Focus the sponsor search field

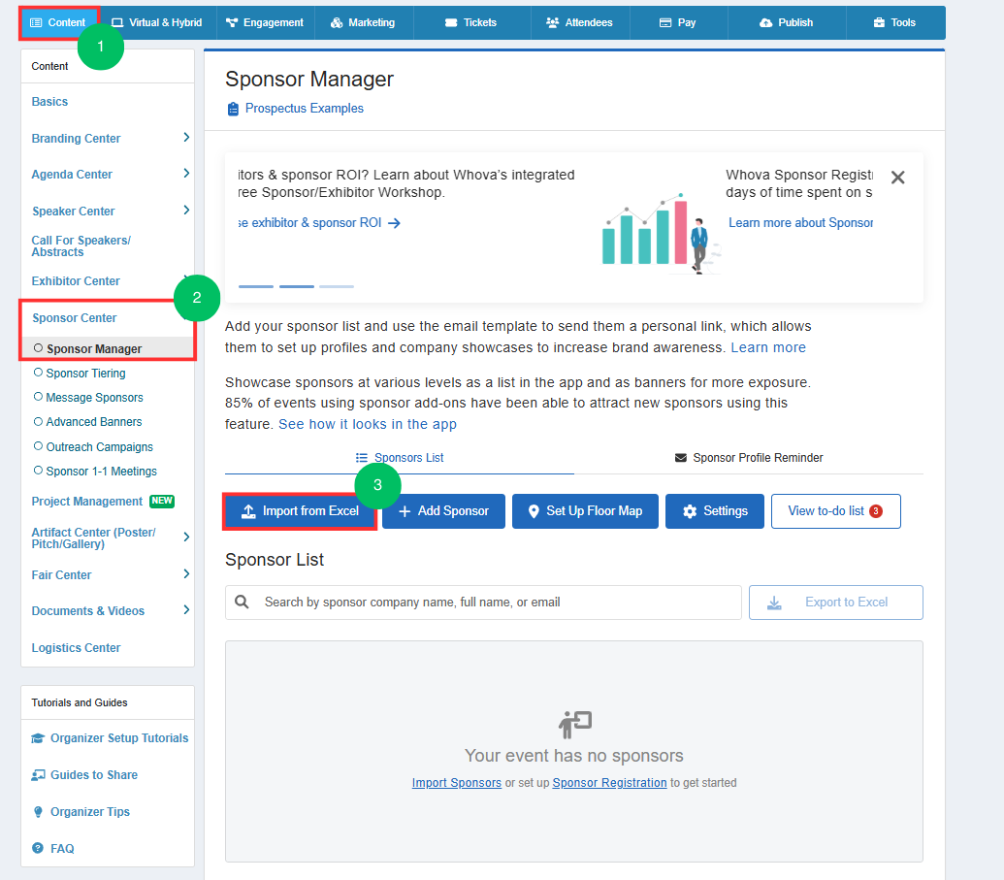(x=483, y=603)
